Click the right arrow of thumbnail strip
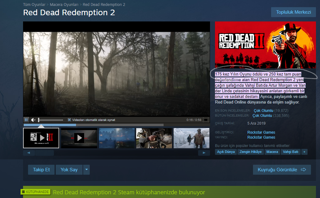The width and height of the screenshot is (320, 198). (204, 153)
